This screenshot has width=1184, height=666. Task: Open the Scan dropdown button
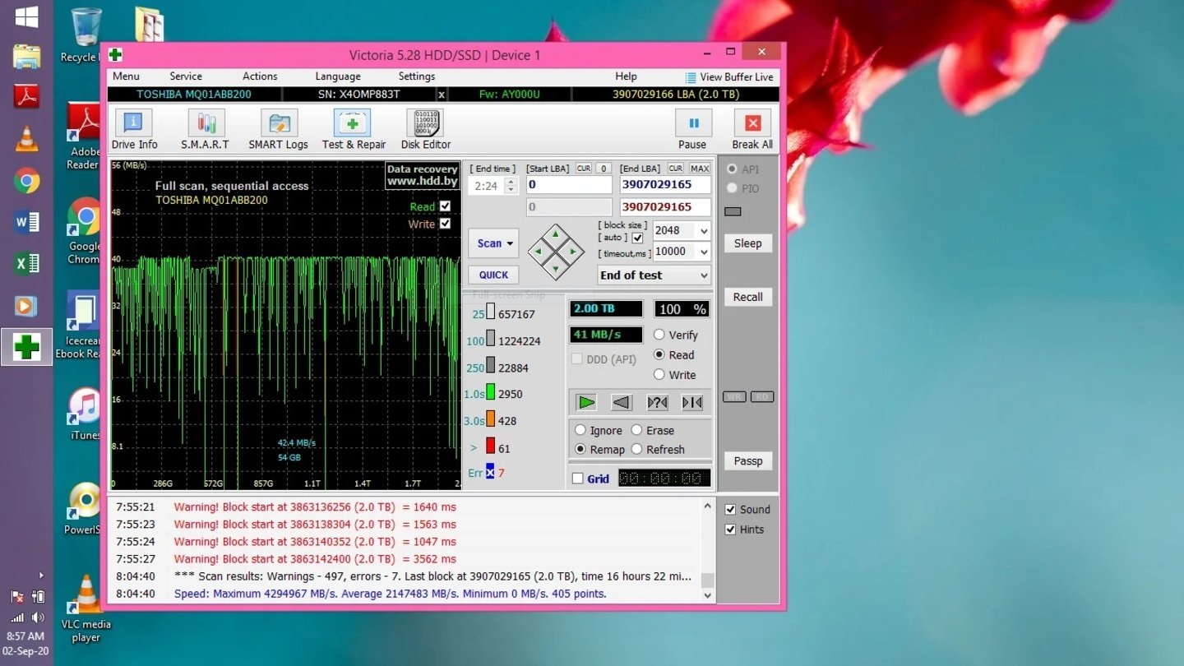click(493, 243)
